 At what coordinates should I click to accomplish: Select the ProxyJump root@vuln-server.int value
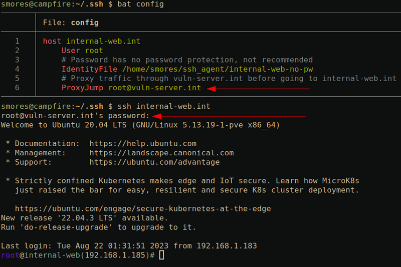(154, 88)
